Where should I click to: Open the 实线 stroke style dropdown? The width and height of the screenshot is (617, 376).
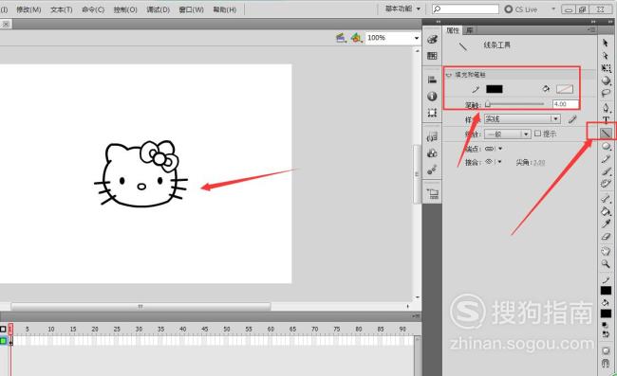click(522, 119)
